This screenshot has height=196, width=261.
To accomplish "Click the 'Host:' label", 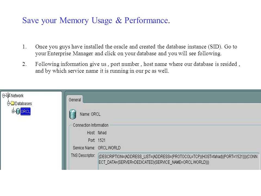I will (x=91, y=133).
